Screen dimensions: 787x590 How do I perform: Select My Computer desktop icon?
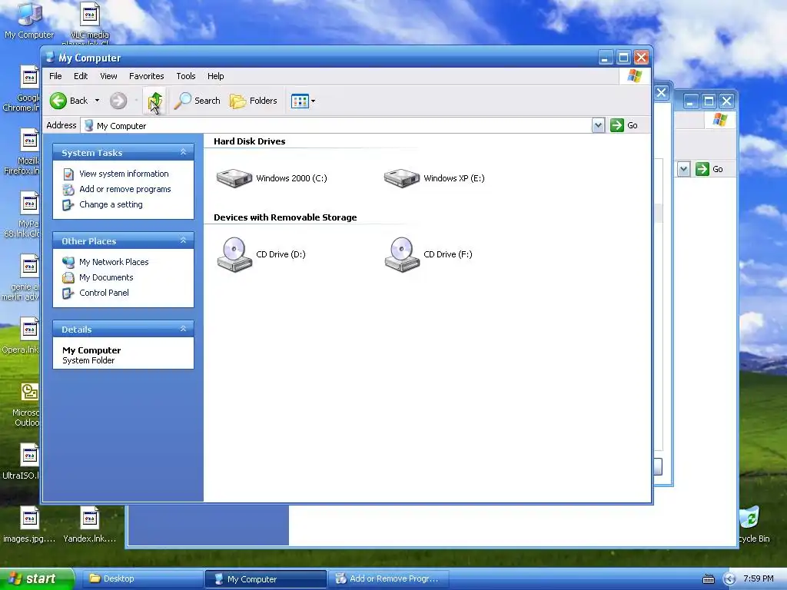pos(29,20)
